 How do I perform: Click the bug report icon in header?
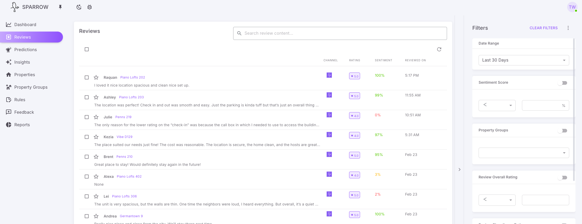click(x=90, y=7)
